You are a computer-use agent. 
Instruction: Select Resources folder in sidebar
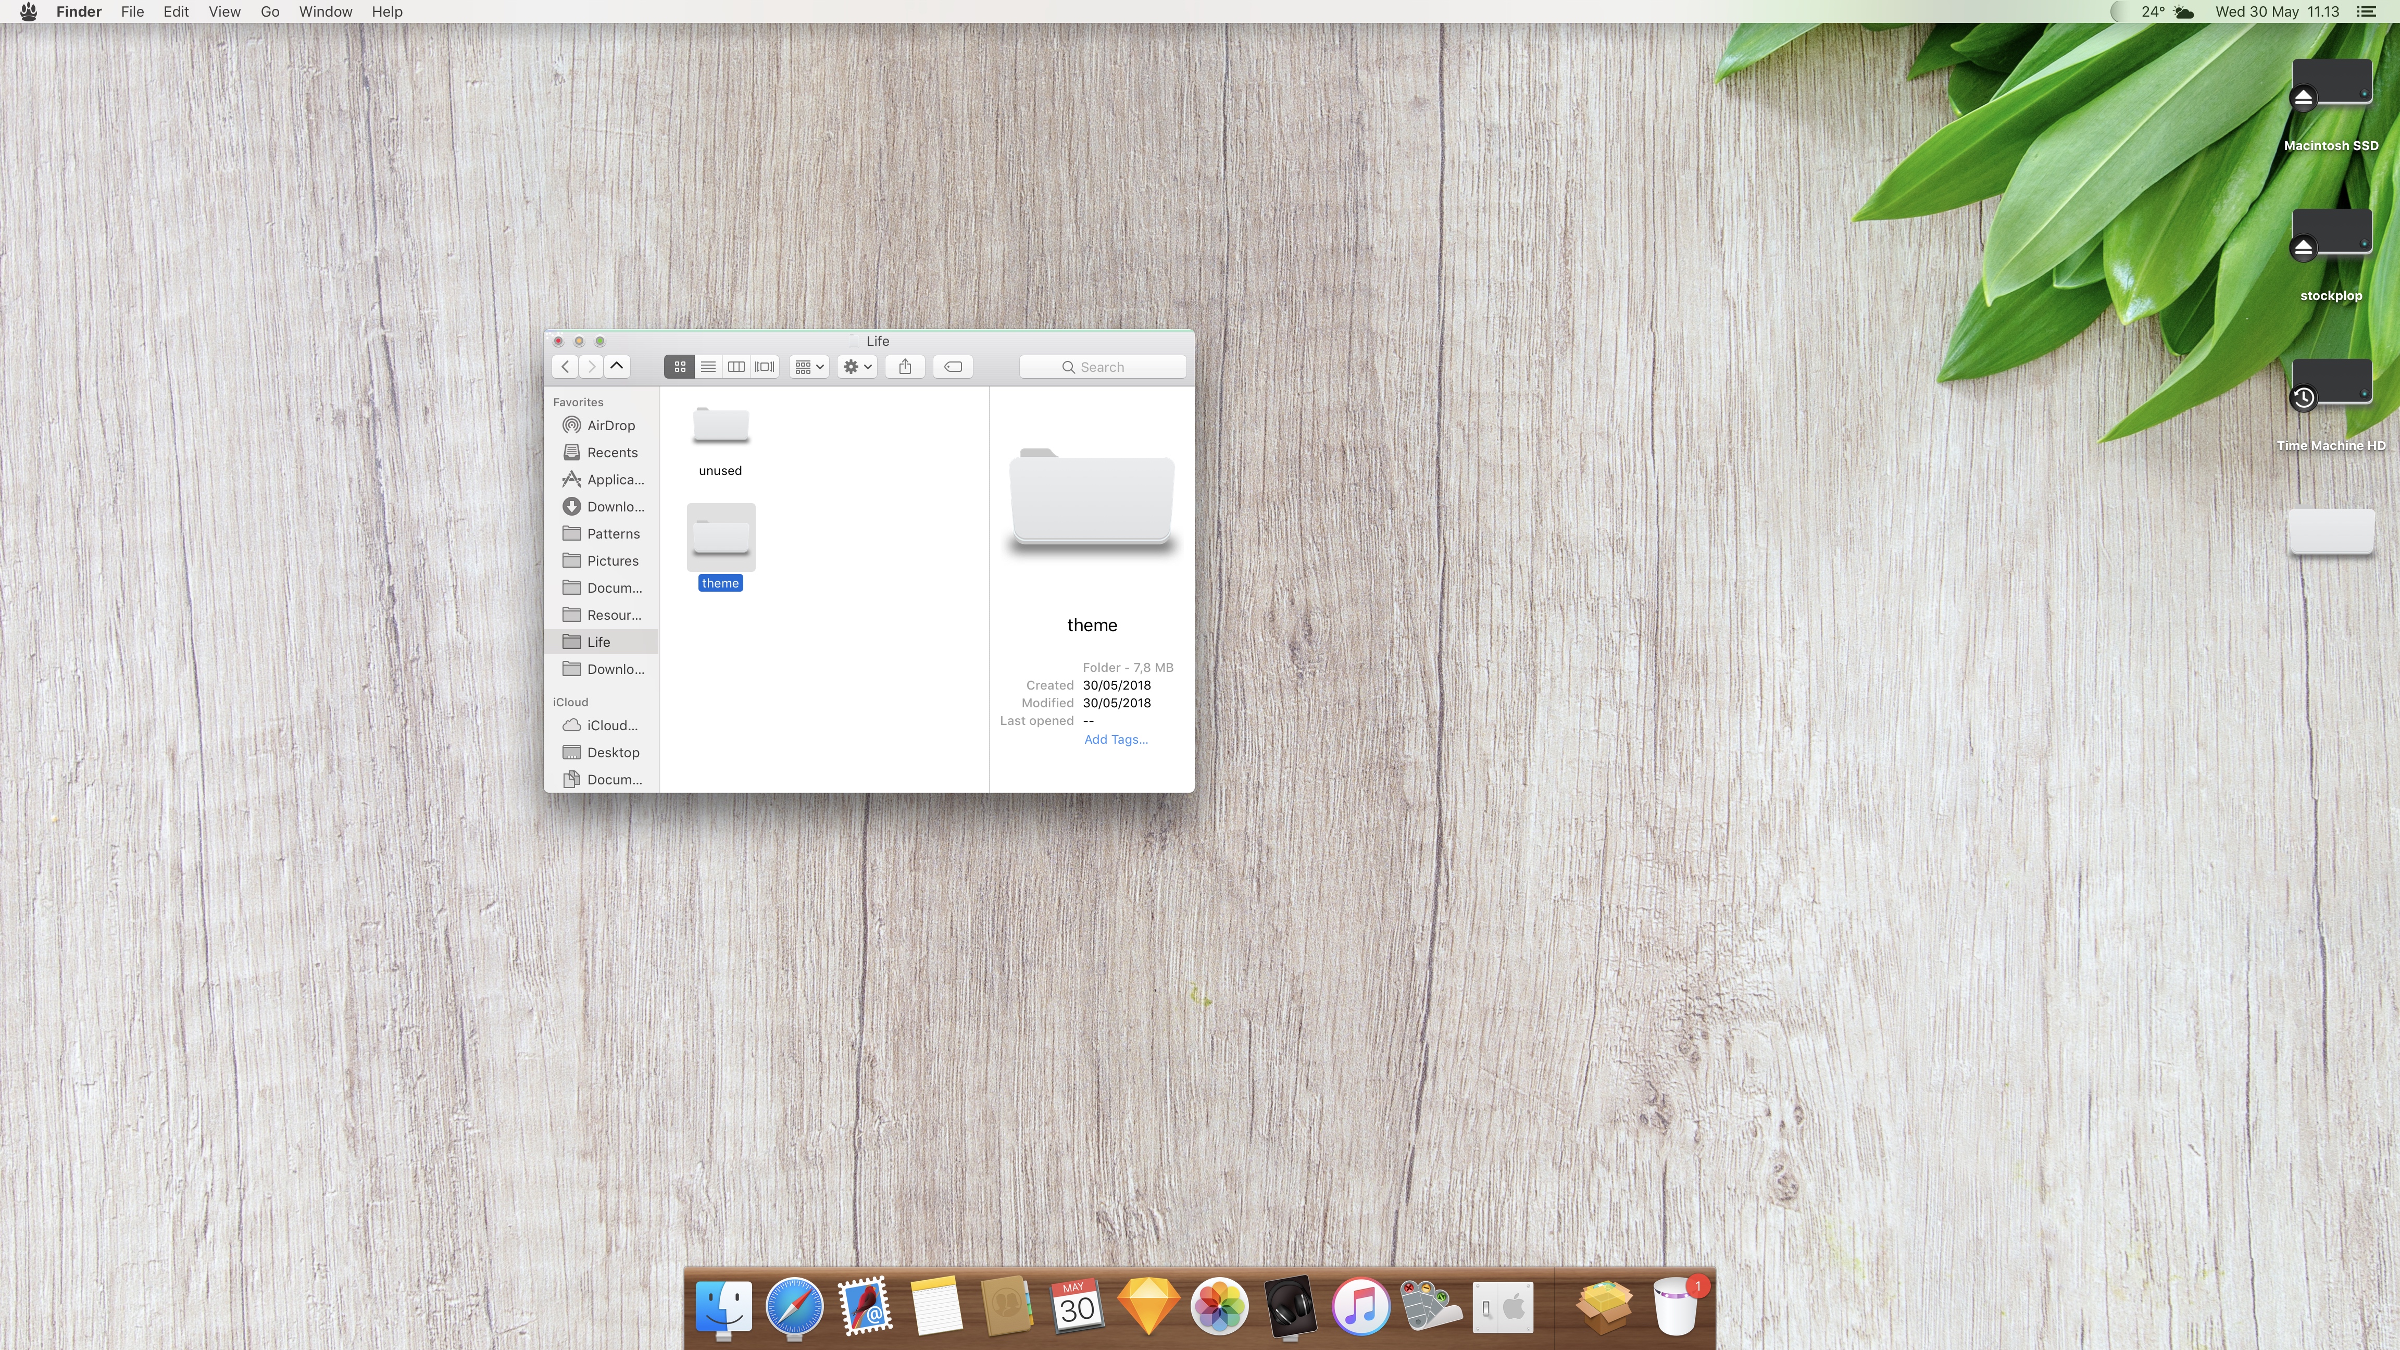tap(601, 615)
